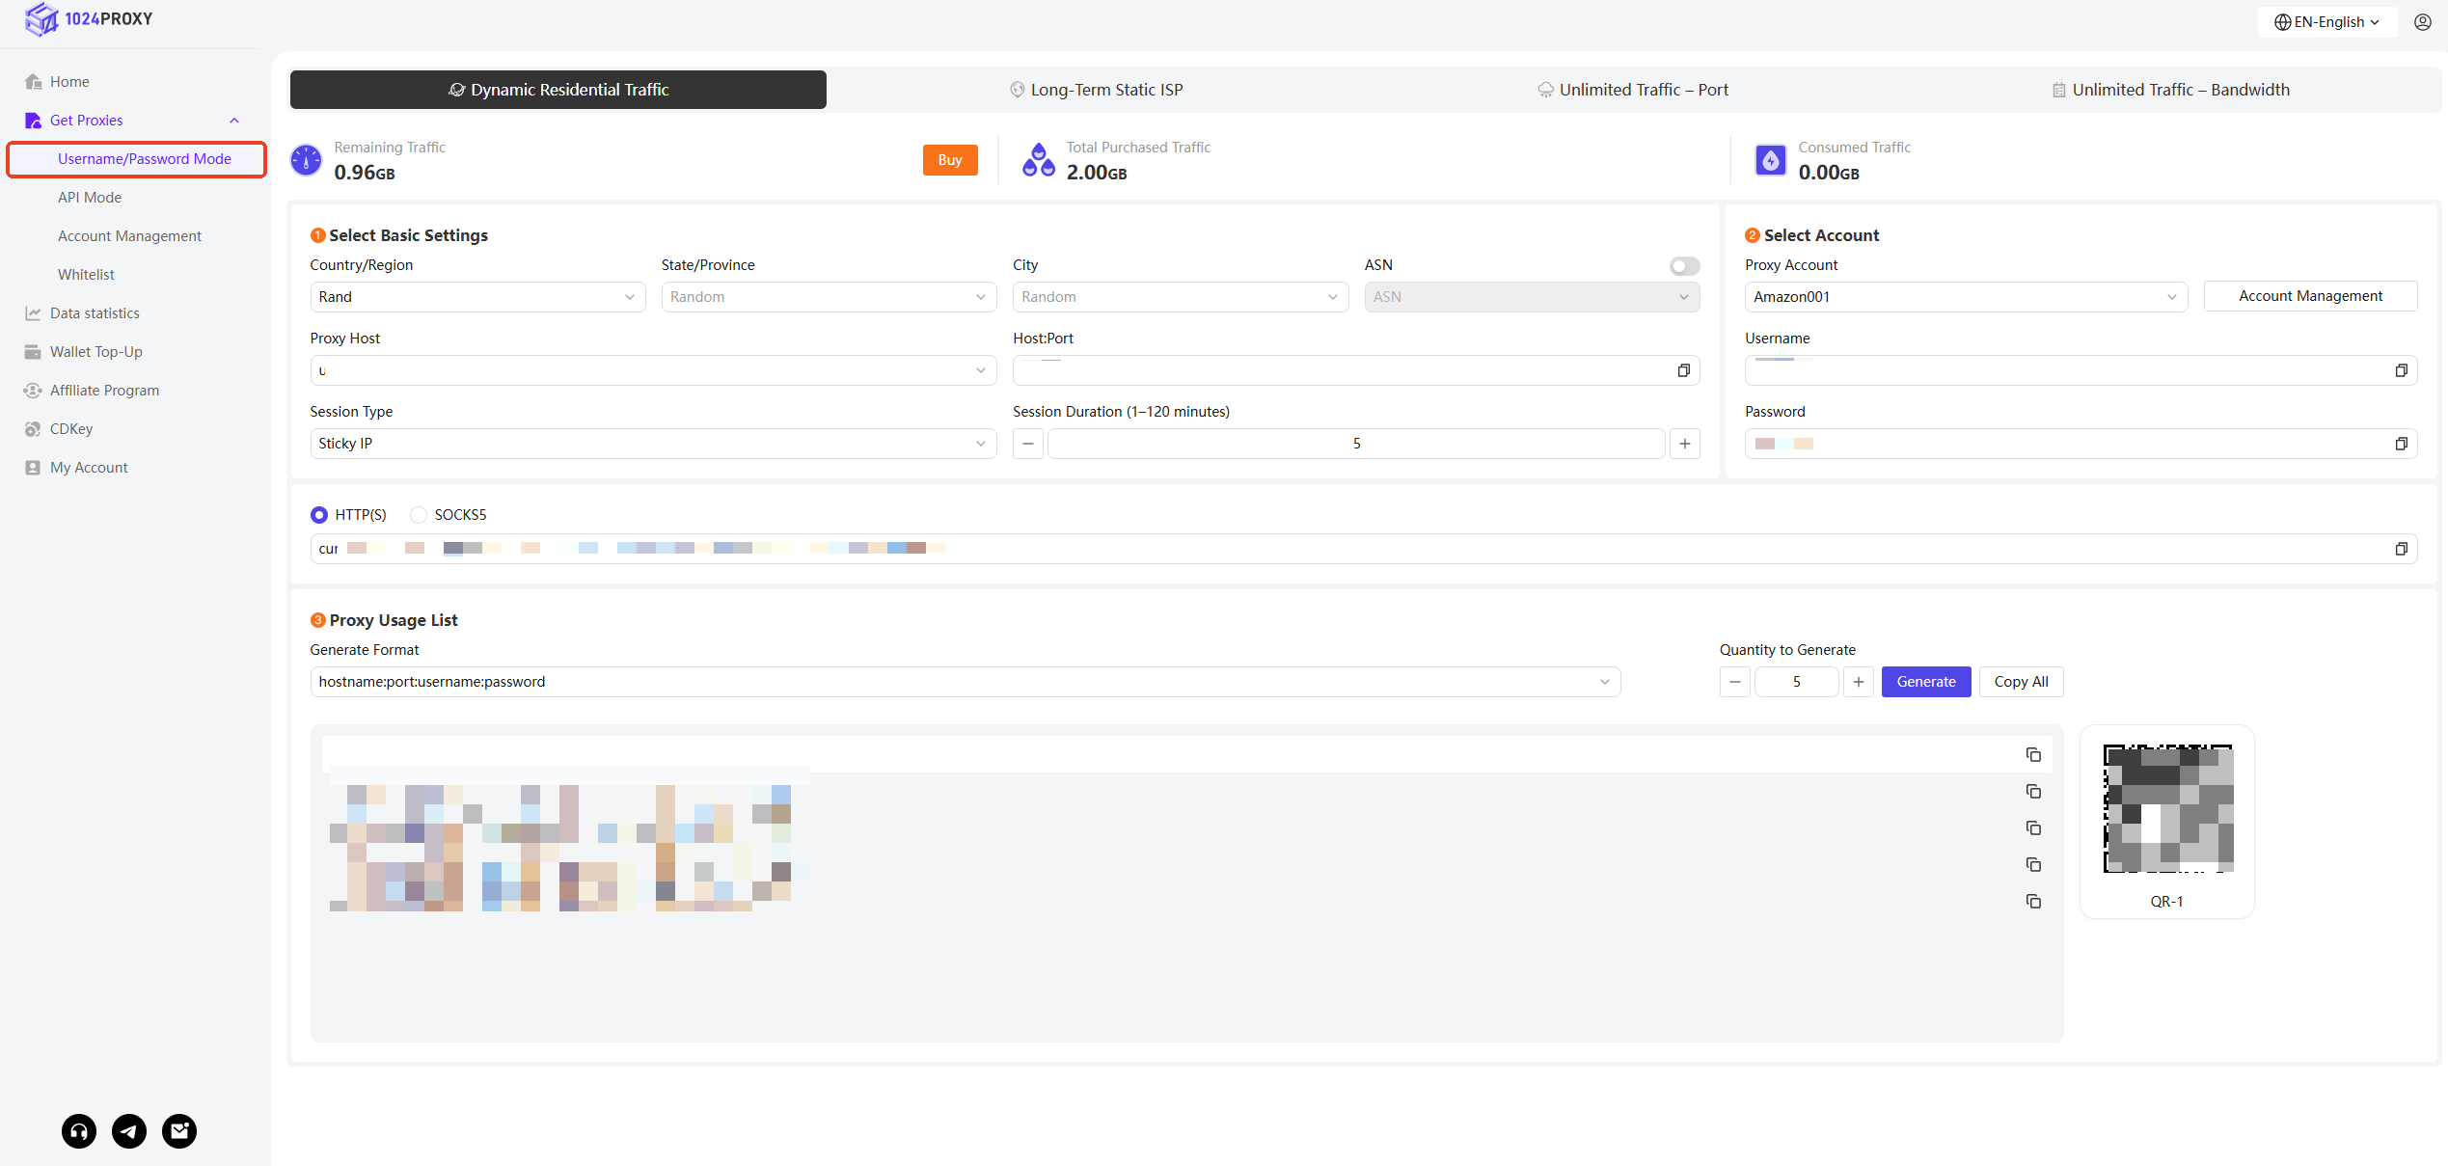
Task: Select the SOCKS5 protocol radio
Action: (x=419, y=515)
